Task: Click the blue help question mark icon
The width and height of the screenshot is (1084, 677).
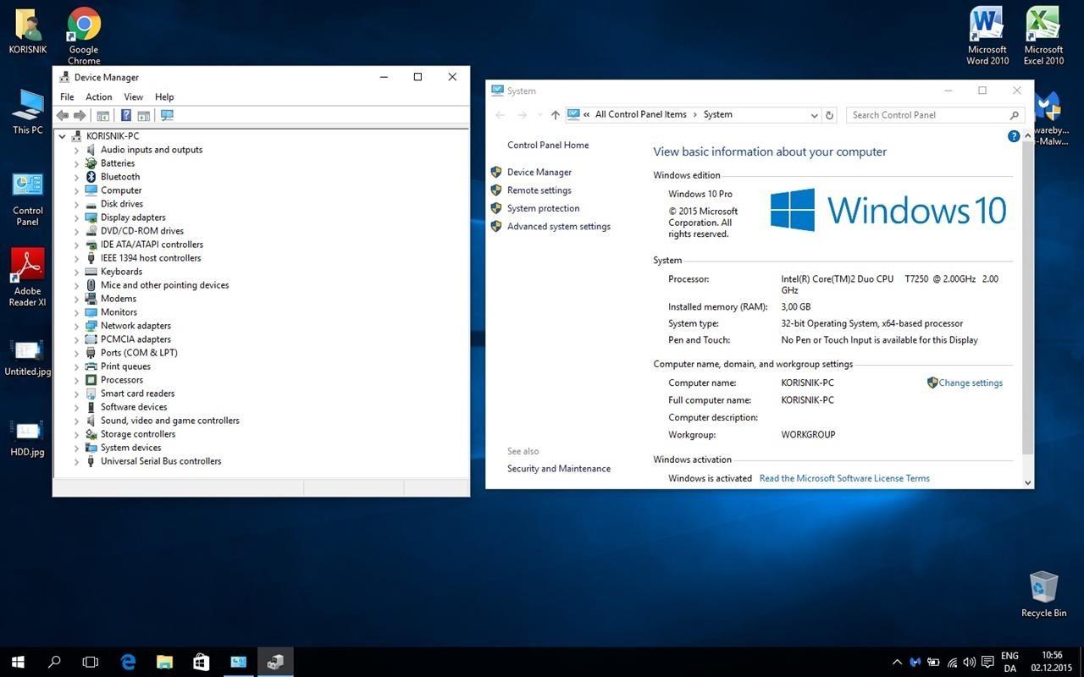Action: click(x=1014, y=136)
